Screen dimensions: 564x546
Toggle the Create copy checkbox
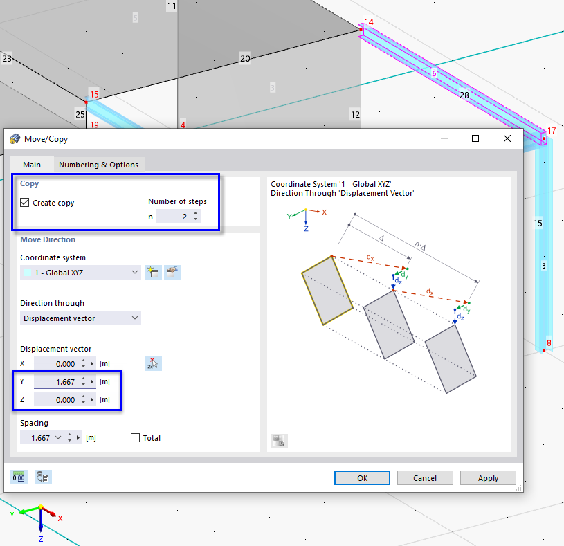[x=24, y=203]
